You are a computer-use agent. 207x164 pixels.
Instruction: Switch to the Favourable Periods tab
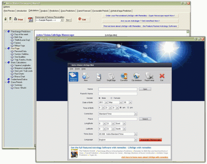100,11
